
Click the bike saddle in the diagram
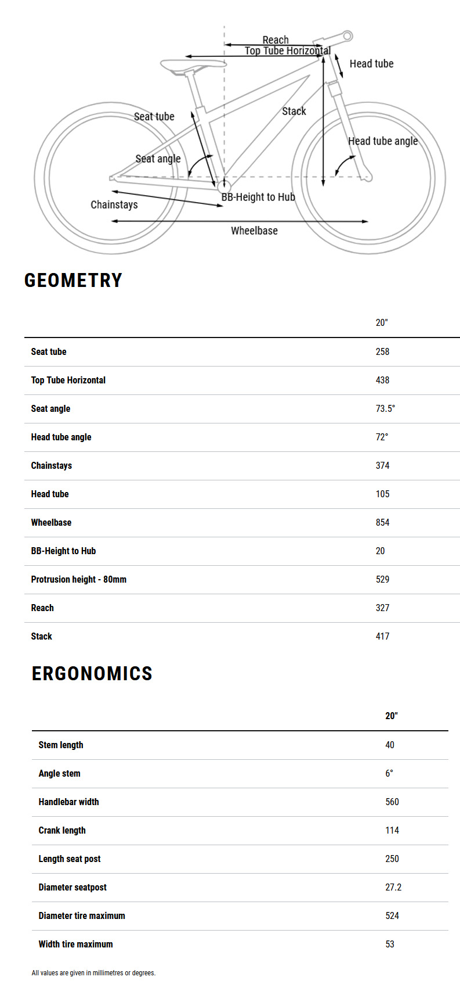(192, 65)
